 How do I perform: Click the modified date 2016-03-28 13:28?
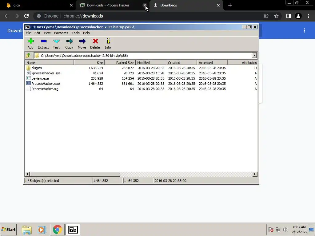(x=151, y=73)
